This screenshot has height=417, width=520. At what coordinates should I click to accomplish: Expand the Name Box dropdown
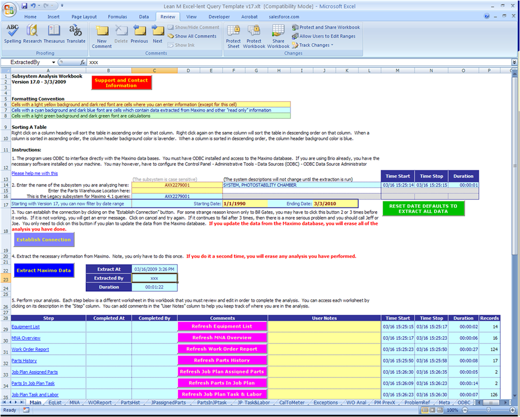[54, 63]
